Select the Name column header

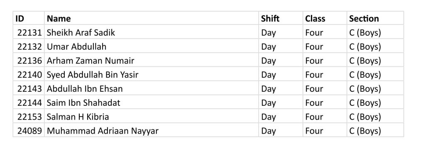(x=151, y=18)
